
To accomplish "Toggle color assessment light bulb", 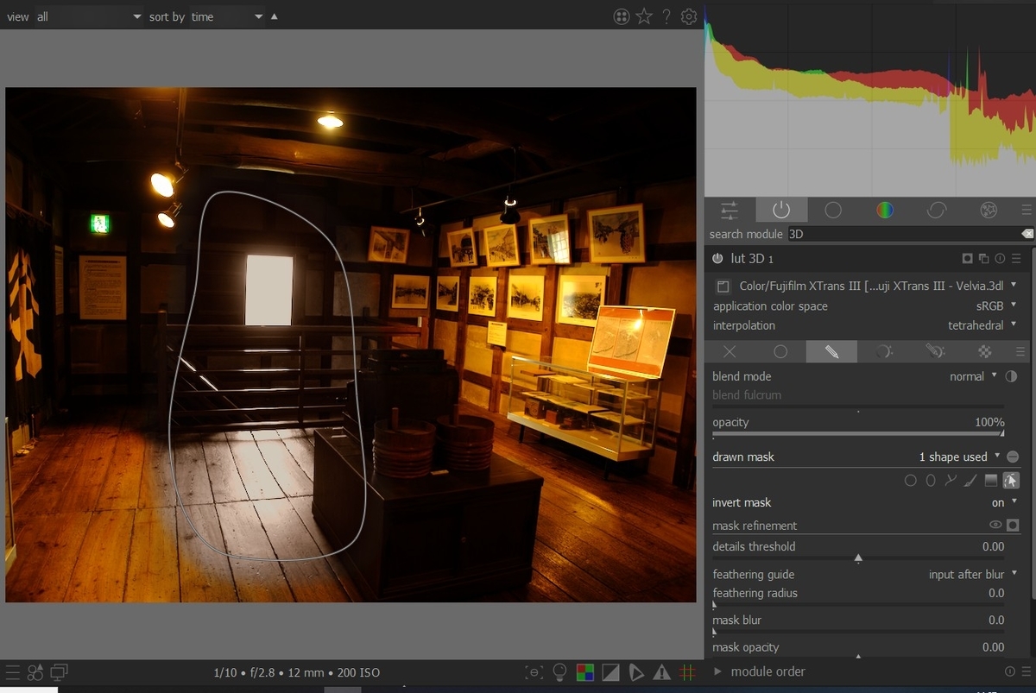I will (x=559, y=672).
